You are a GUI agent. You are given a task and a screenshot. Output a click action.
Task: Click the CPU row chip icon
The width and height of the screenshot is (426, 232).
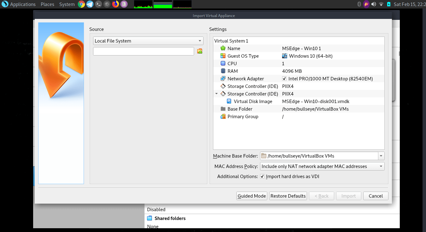pyautogui.click(x=223, y=63)
